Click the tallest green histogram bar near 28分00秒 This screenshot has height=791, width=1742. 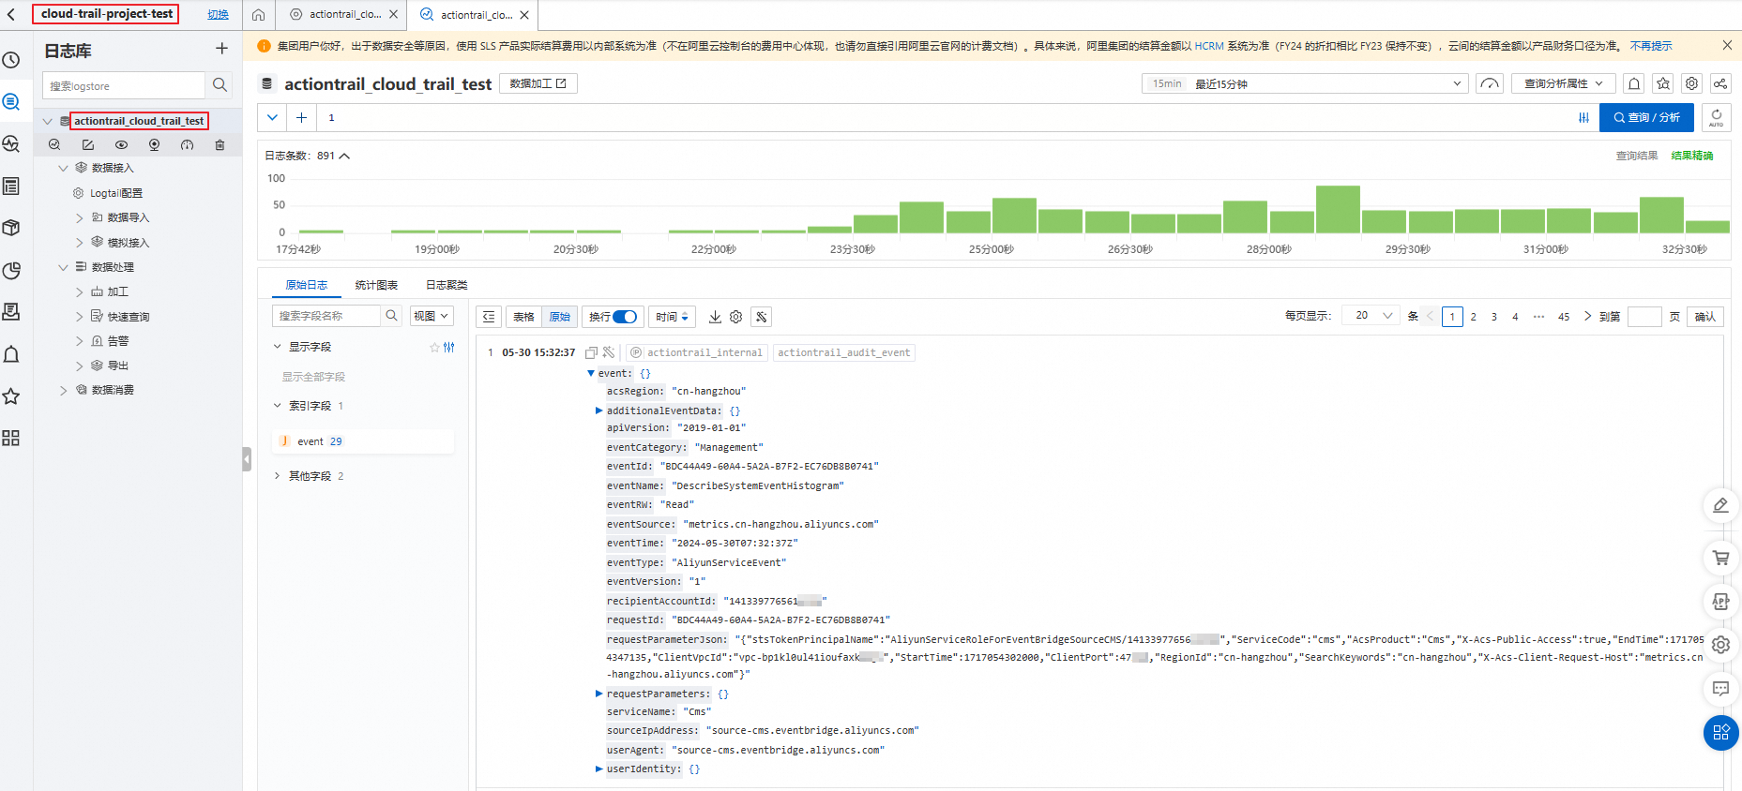point(1338,209)
